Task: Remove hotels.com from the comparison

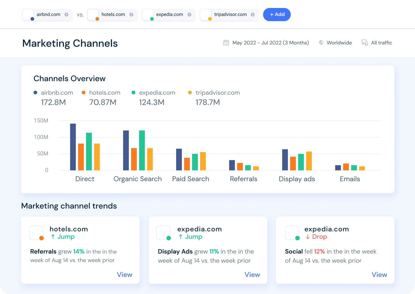Action: tap(131, 14)
